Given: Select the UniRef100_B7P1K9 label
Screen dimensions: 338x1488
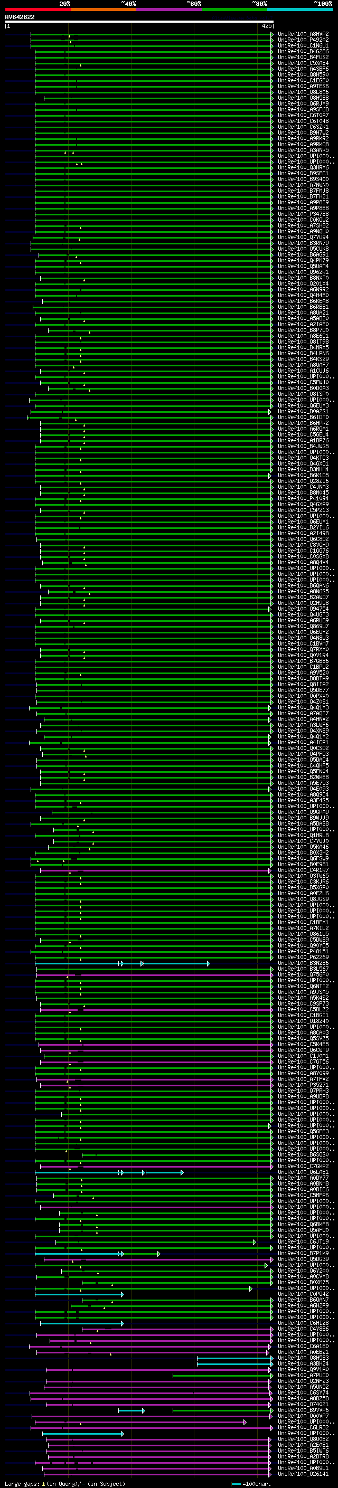Looking at the screenshot, I should point(303,1253).
